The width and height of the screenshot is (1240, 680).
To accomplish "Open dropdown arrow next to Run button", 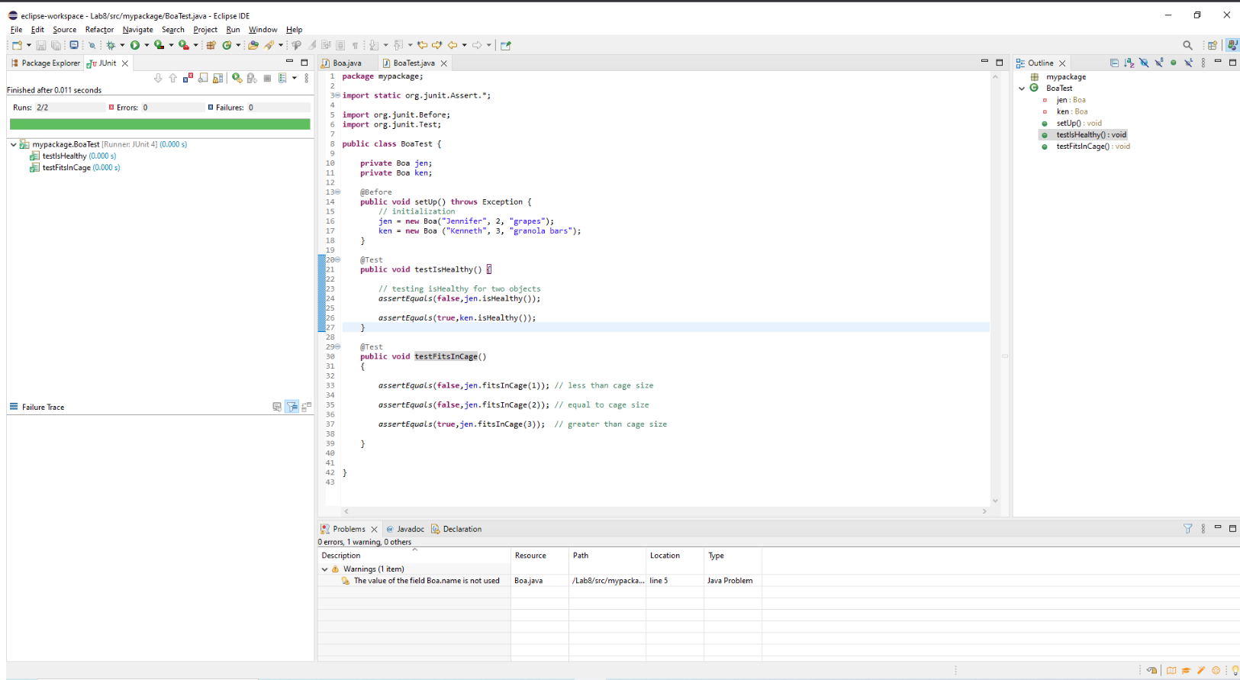I will [147, 45].
